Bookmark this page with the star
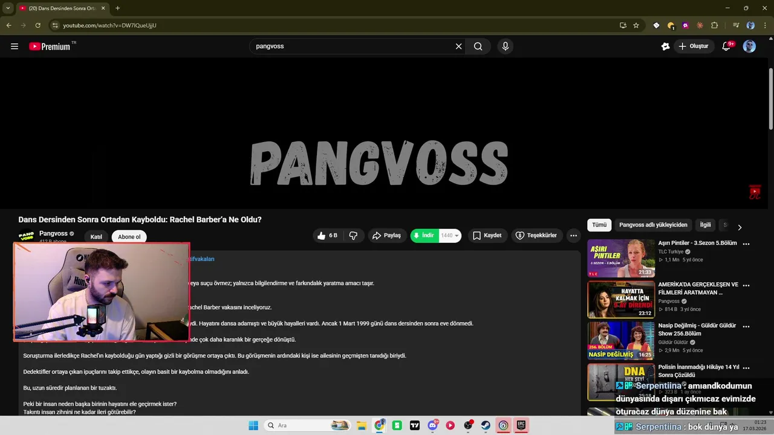This screenshot has width=774, height=435. (x=636, y=25)
